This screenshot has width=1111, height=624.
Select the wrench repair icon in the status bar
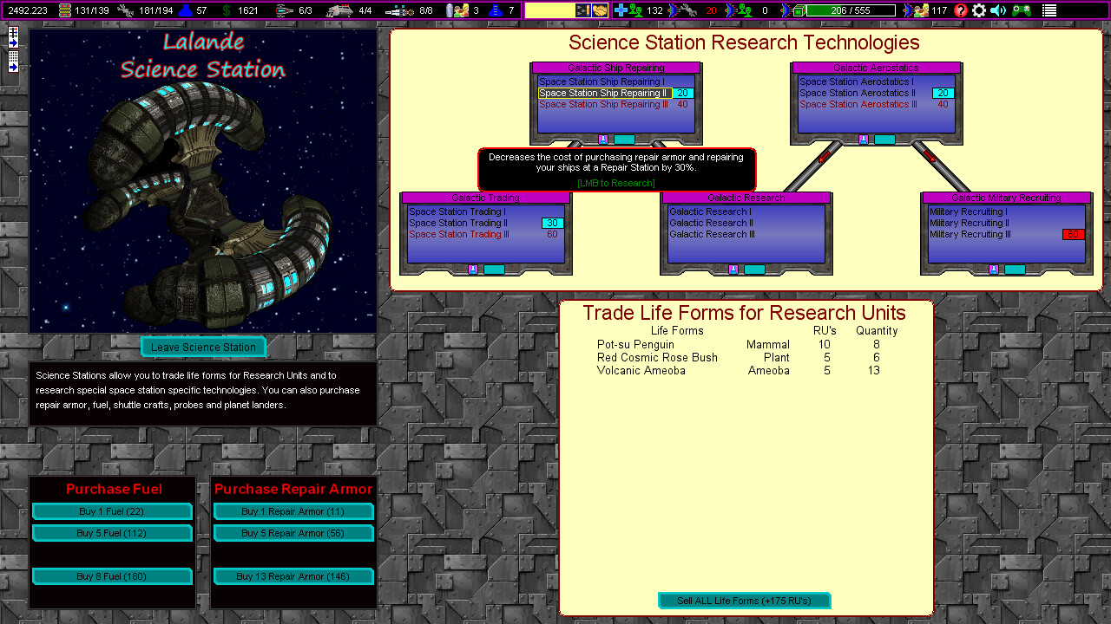click(690, 10)
